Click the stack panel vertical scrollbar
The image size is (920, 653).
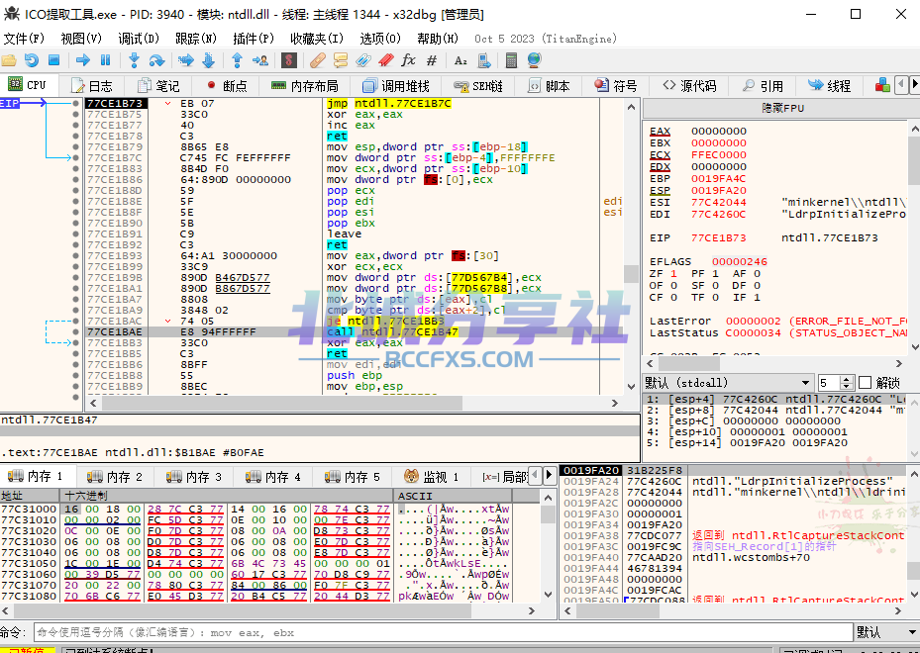pos(913,534)
